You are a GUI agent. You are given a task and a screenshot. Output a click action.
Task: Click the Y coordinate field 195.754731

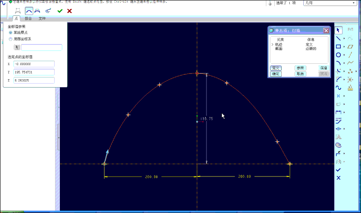click(34, 72)
